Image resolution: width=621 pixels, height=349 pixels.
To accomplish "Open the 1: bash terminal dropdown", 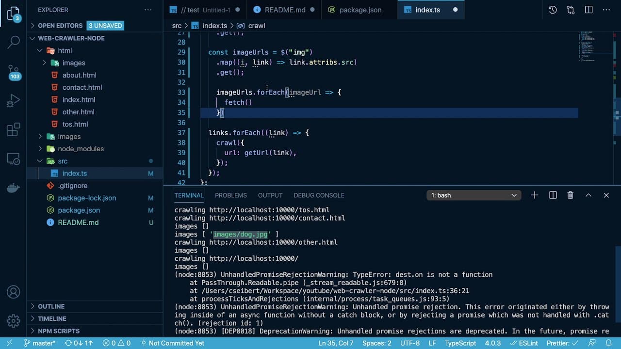I will tap(474, 195).
